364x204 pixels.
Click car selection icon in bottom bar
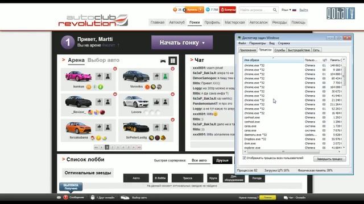(x=125, y=198)
